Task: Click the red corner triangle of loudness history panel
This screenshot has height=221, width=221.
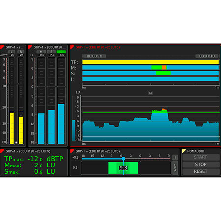Action: coord(72,47)
